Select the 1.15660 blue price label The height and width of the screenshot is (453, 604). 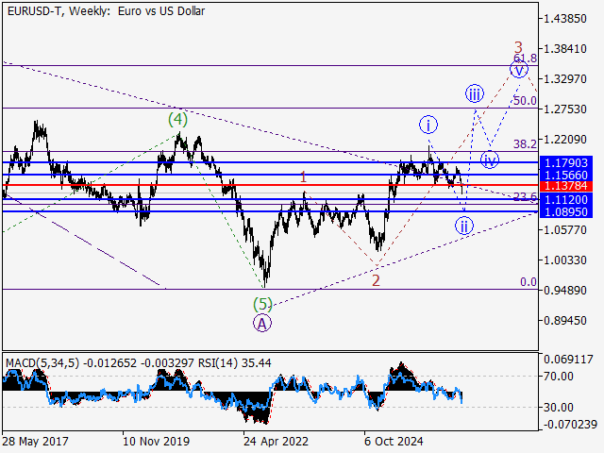566,175
